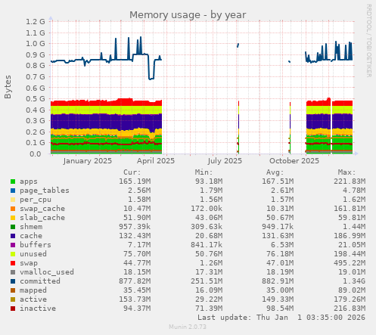The width and height of the screenshot is (376, 335).
Task: Click the 'swap_cache' legend label
Action: [x=42, y=209]
